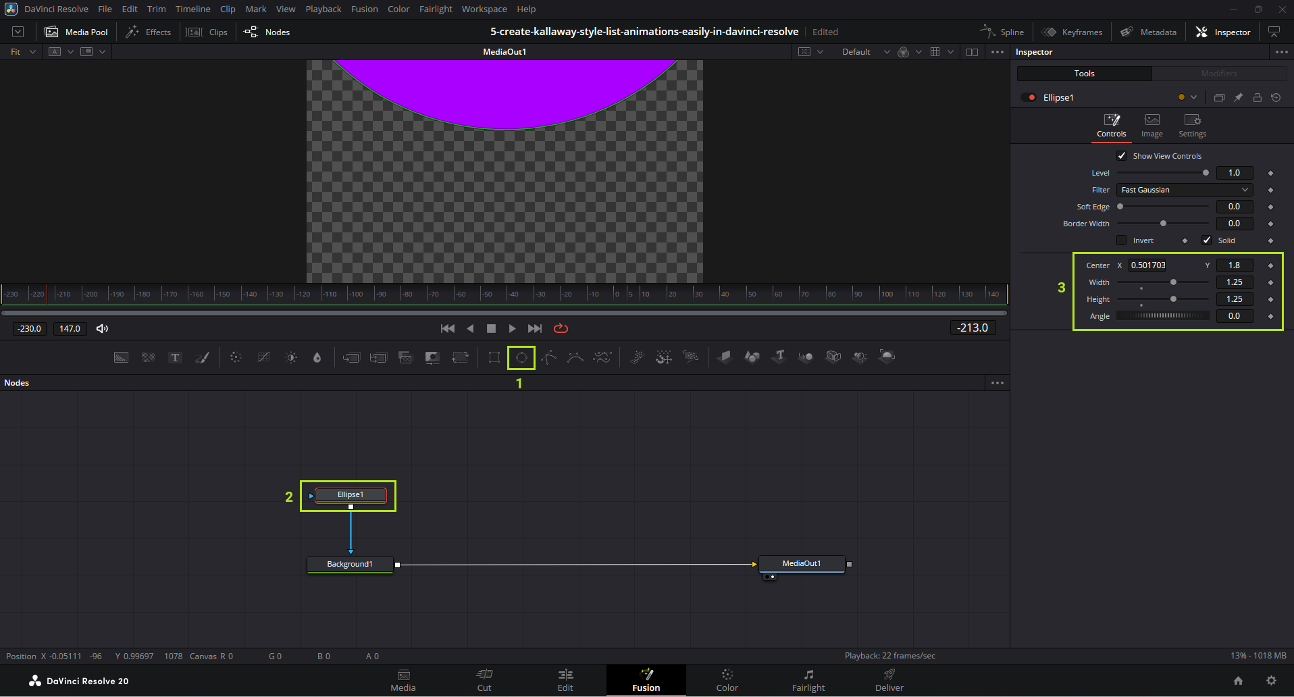The image size is (1294, 697).
Task: Select the Rectangle mask tool
Action: [494, 357]
